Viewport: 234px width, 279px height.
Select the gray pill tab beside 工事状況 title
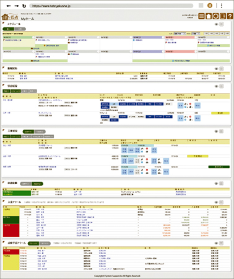click(40, 131)
